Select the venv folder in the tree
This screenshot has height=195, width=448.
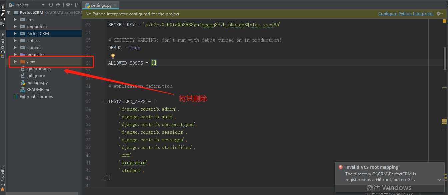pyautogui.click(x=31, y=62)
